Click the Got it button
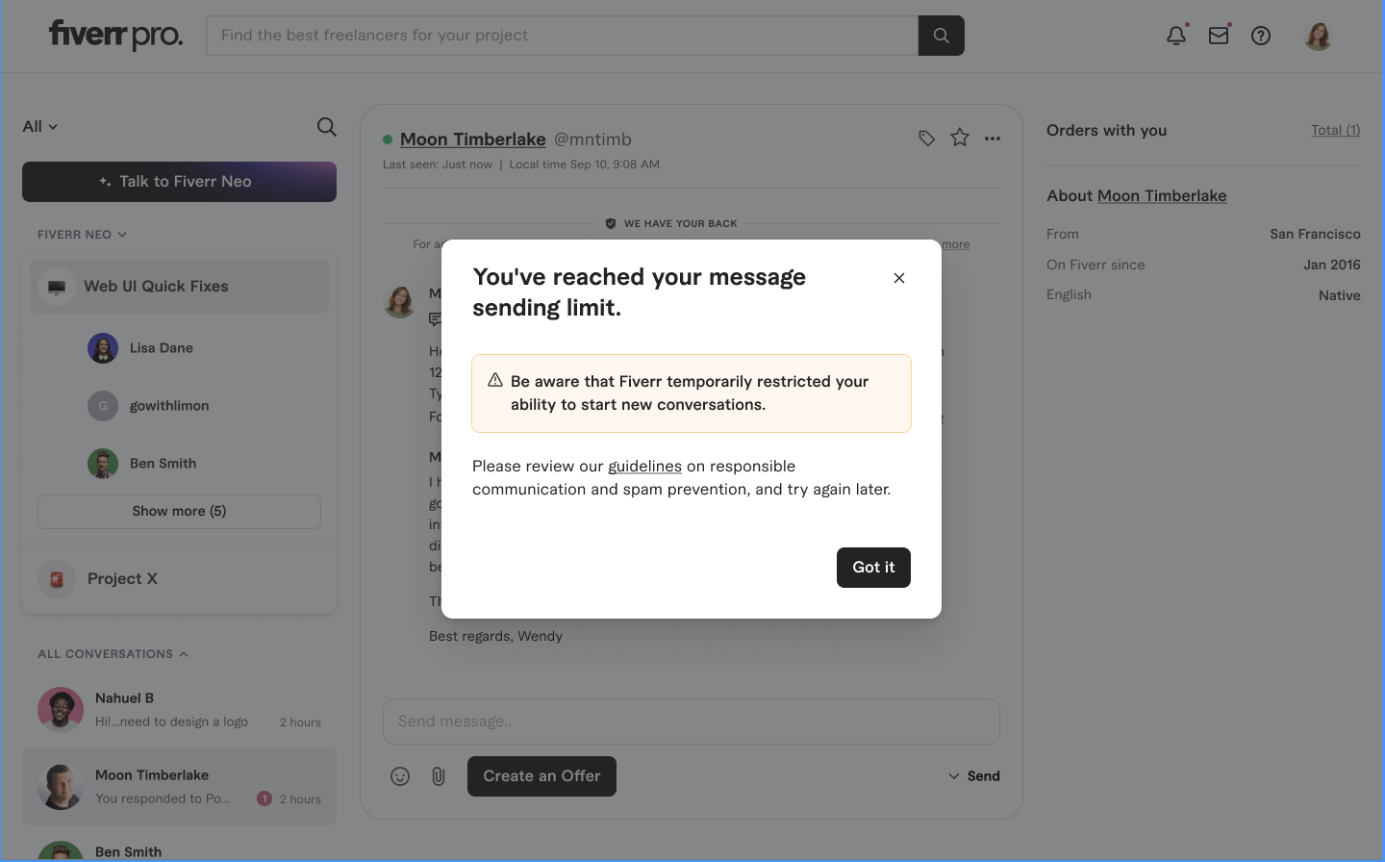1385x862 pixels. [873, 568]
